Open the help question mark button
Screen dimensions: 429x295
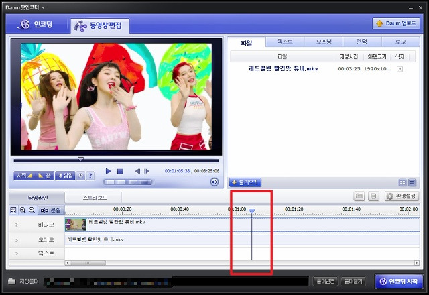(90, 176)
